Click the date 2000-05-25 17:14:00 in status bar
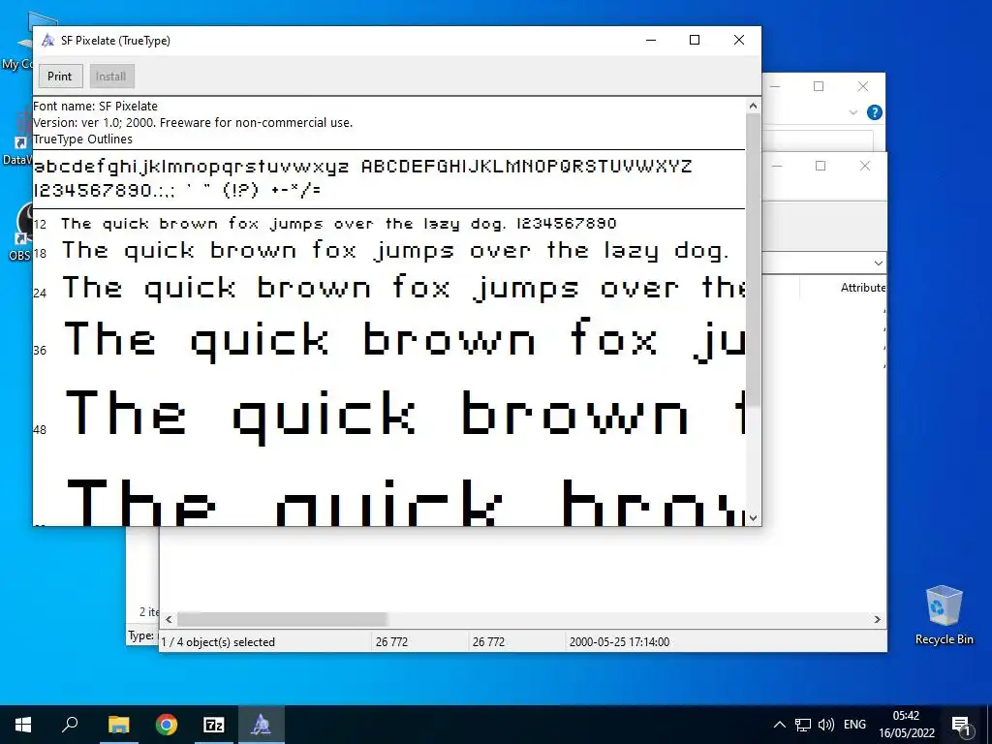The width and height of the screenshot is (992, 744). pyautogui.click(x=619, y=642)
